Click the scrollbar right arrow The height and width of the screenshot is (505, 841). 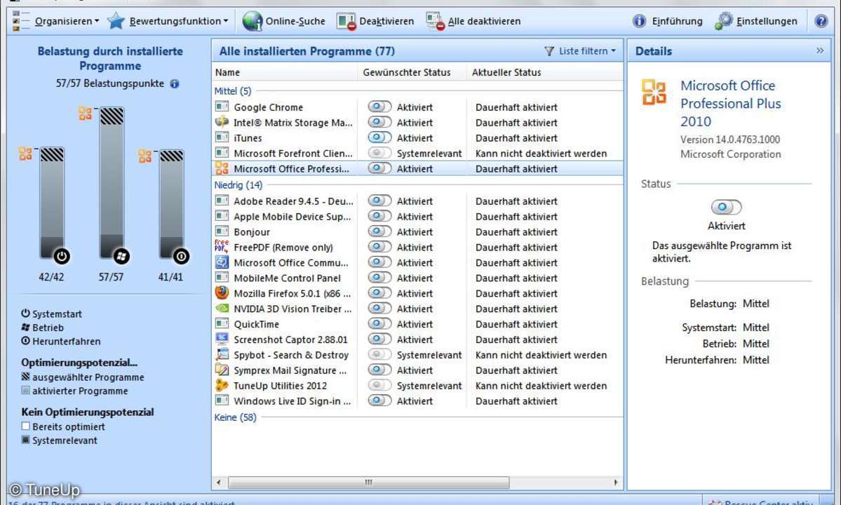click(617, 482)
